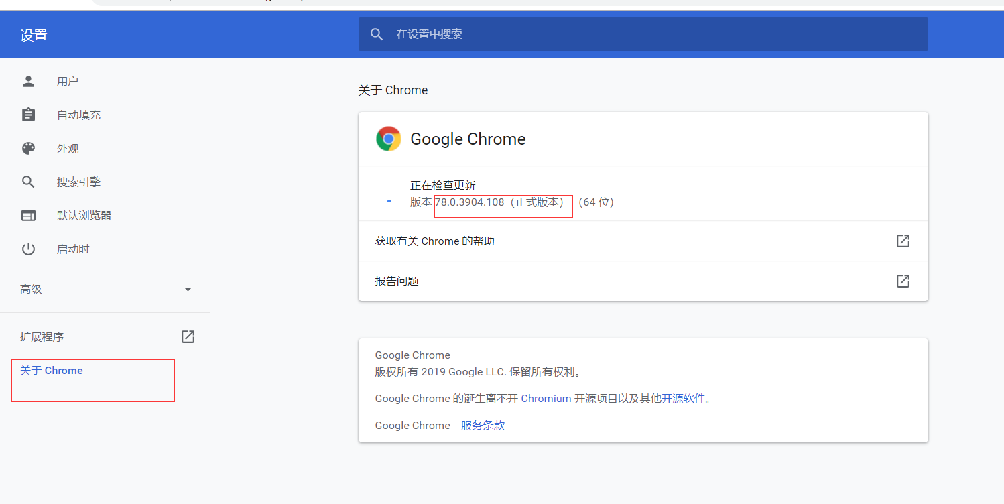1004x504 pixels.
Task: Open external link icon for 报告问题
Action: [903, 281]
